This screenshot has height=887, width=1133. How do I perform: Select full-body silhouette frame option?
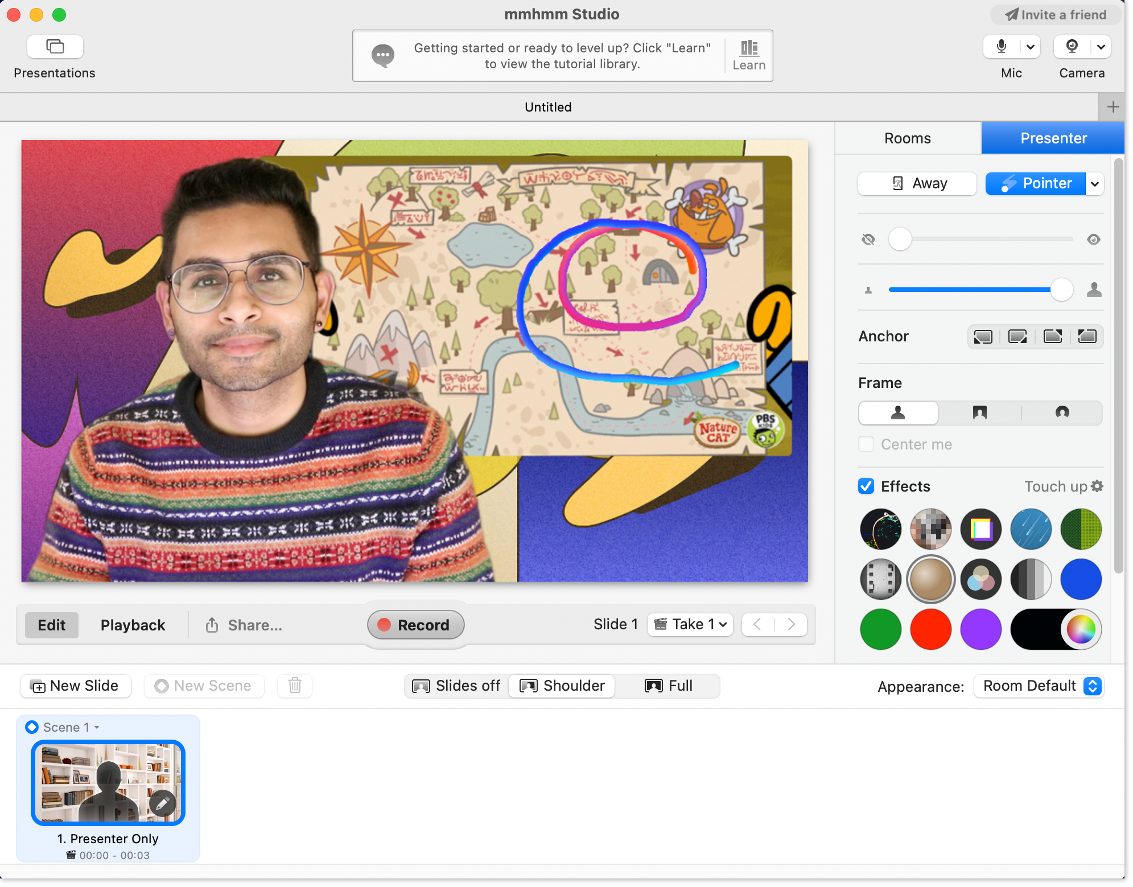point(898,412)
